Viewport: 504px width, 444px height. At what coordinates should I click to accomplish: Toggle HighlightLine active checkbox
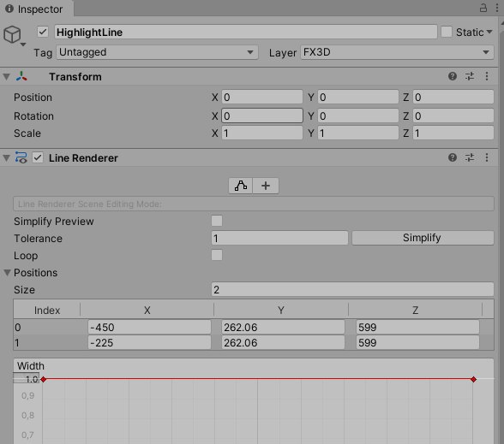pyautogui.click(x=43, y=32)
